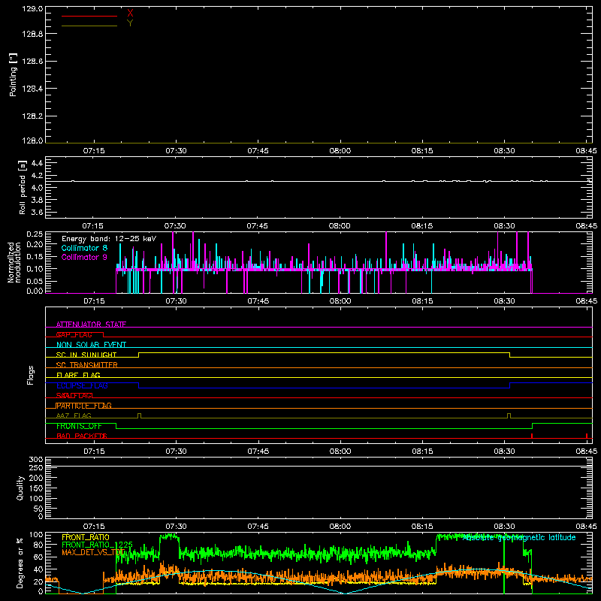Click the BAD_PACKETS red spike near 08:35
Screen dimensions: 601x601
click(532, 436)
